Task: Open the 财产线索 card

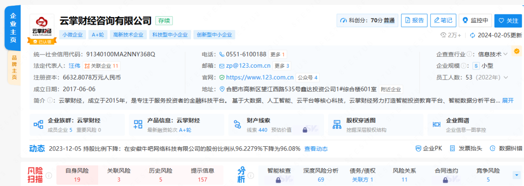Action: pyautogui.click(x=276, y=124)
